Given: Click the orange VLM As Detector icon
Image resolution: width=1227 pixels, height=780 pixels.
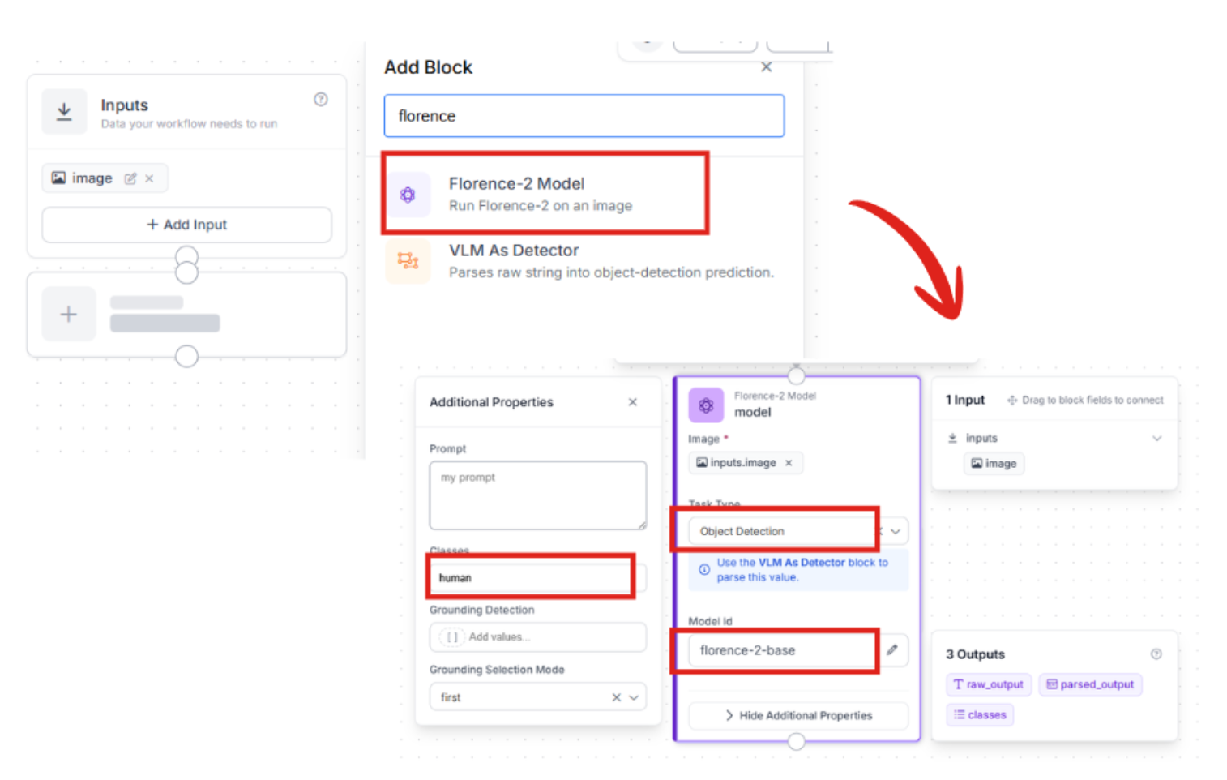Looking at the screenshot, I should click(x=408, y=261).
